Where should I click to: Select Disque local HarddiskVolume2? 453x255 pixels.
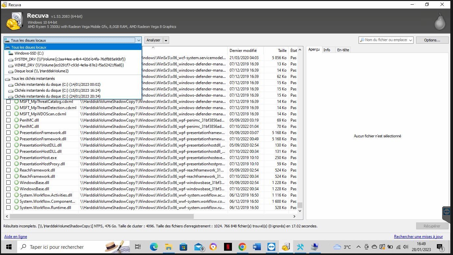click(x=73, y=71)
